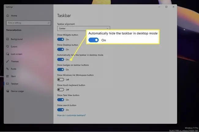This screenshot has height=132, width=199.
Task: Go to Home in settings sidebar
Action: pos(14,16)
